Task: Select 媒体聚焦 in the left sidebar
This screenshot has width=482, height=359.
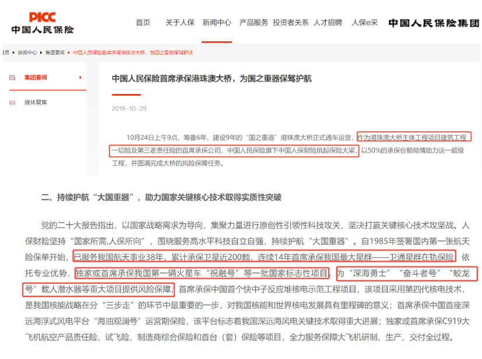Action: coord(36,103)
